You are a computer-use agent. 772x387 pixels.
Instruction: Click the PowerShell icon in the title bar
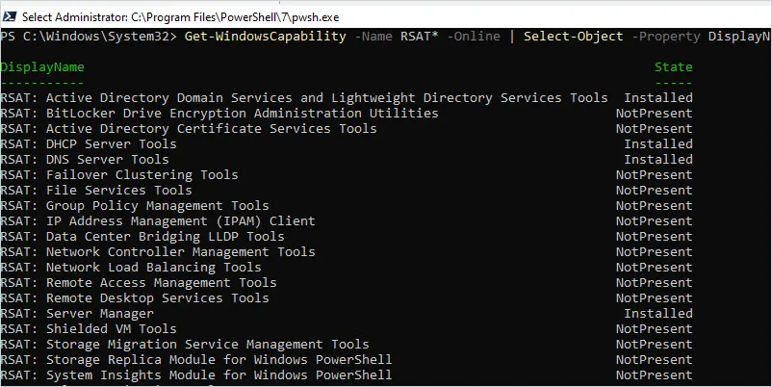click(x=10, y=17)
